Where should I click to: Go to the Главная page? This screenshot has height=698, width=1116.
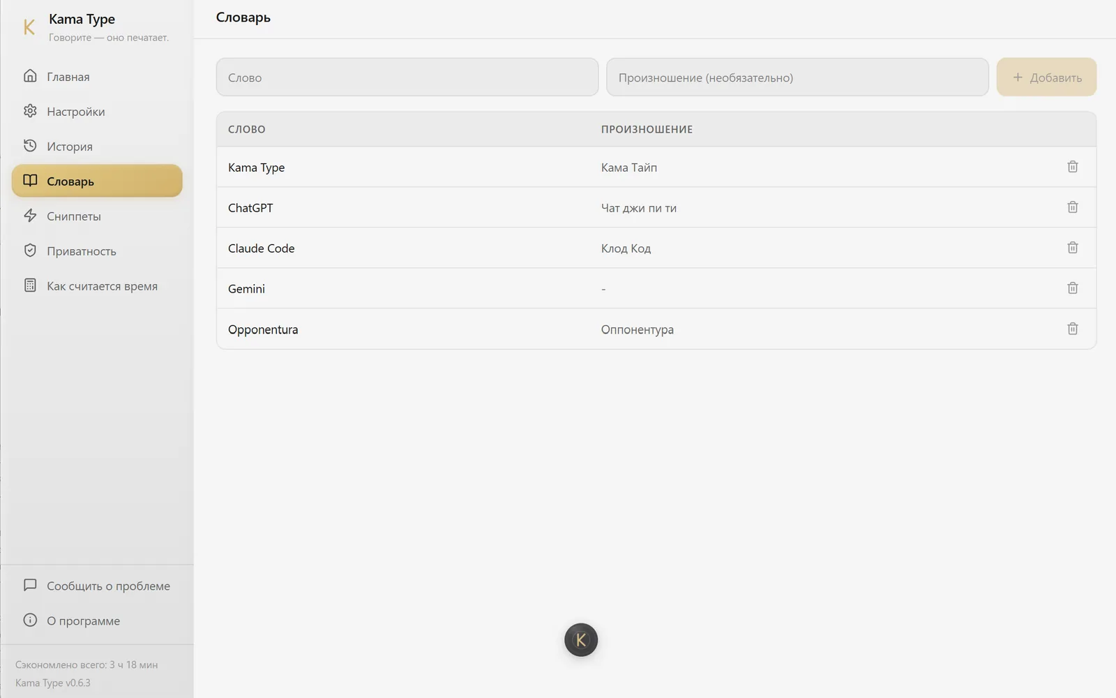[97, 77]
